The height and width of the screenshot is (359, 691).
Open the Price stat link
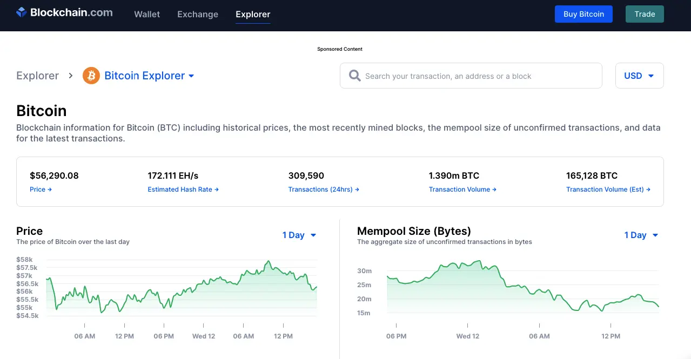pos(41,189)
